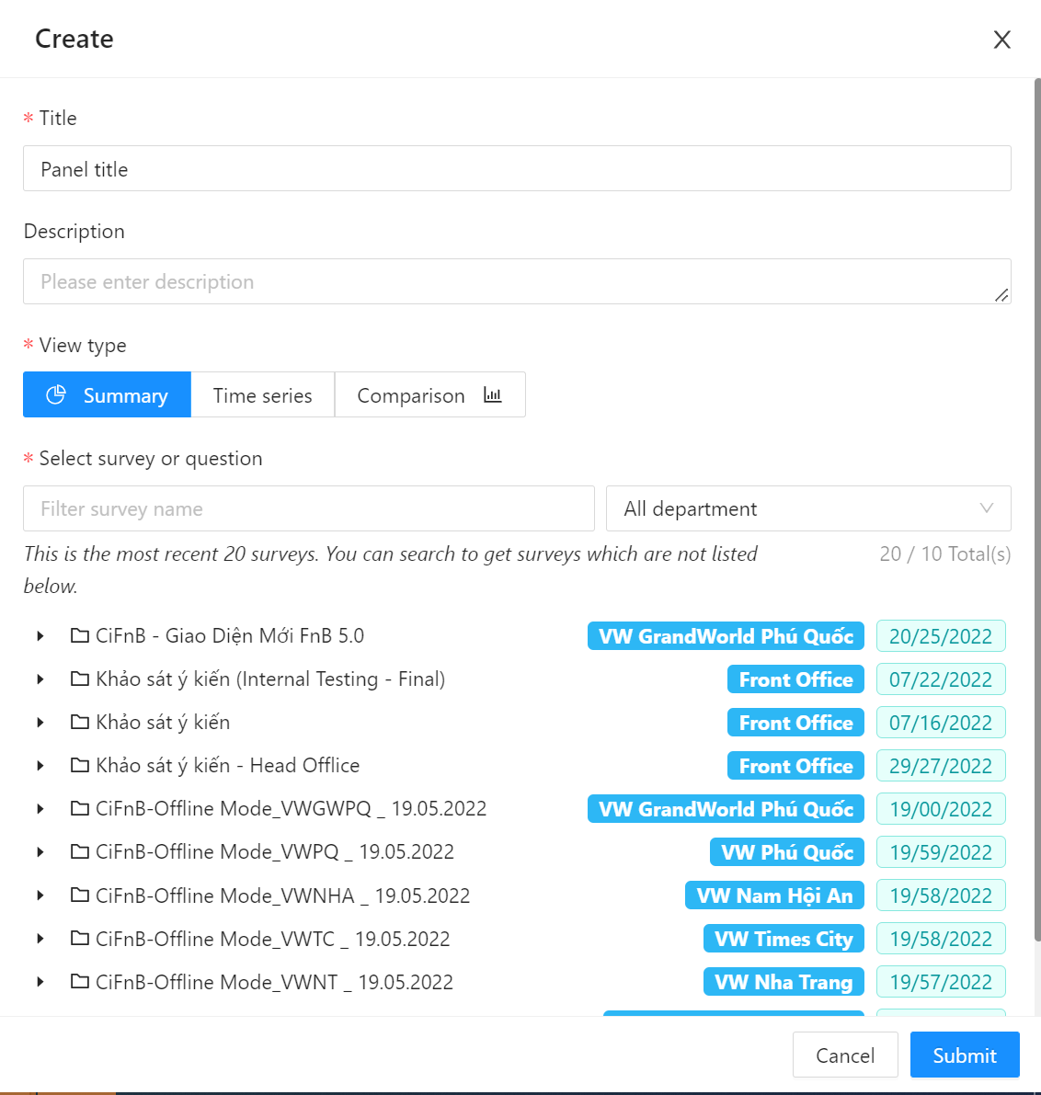Switch view type to Time series

click(x=262, y=395)
